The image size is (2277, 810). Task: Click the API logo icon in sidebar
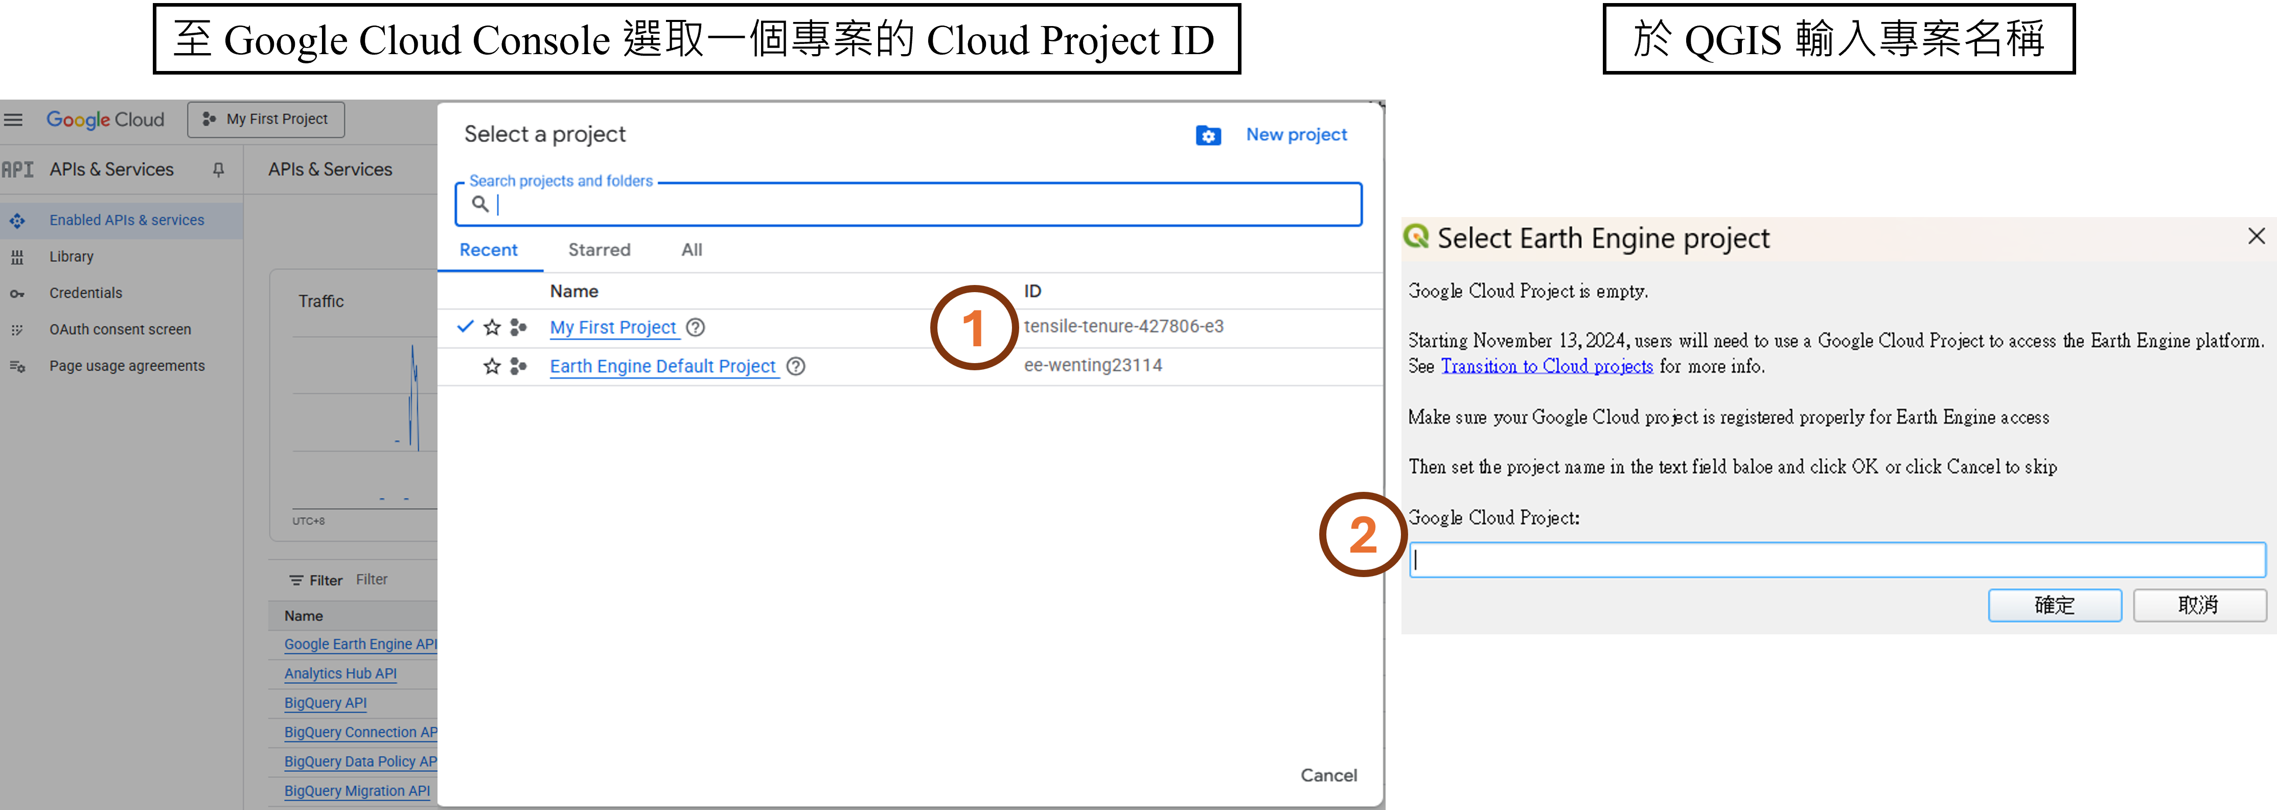18,170
